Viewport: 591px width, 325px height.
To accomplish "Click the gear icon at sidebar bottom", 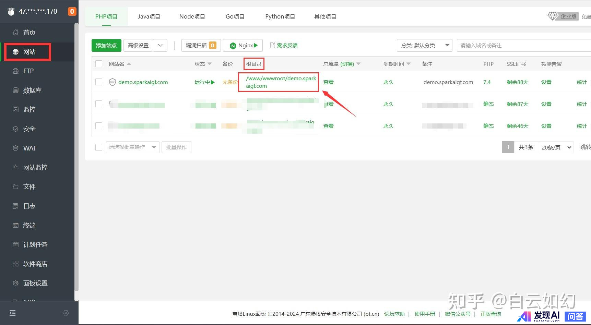I will coord(66,313).
